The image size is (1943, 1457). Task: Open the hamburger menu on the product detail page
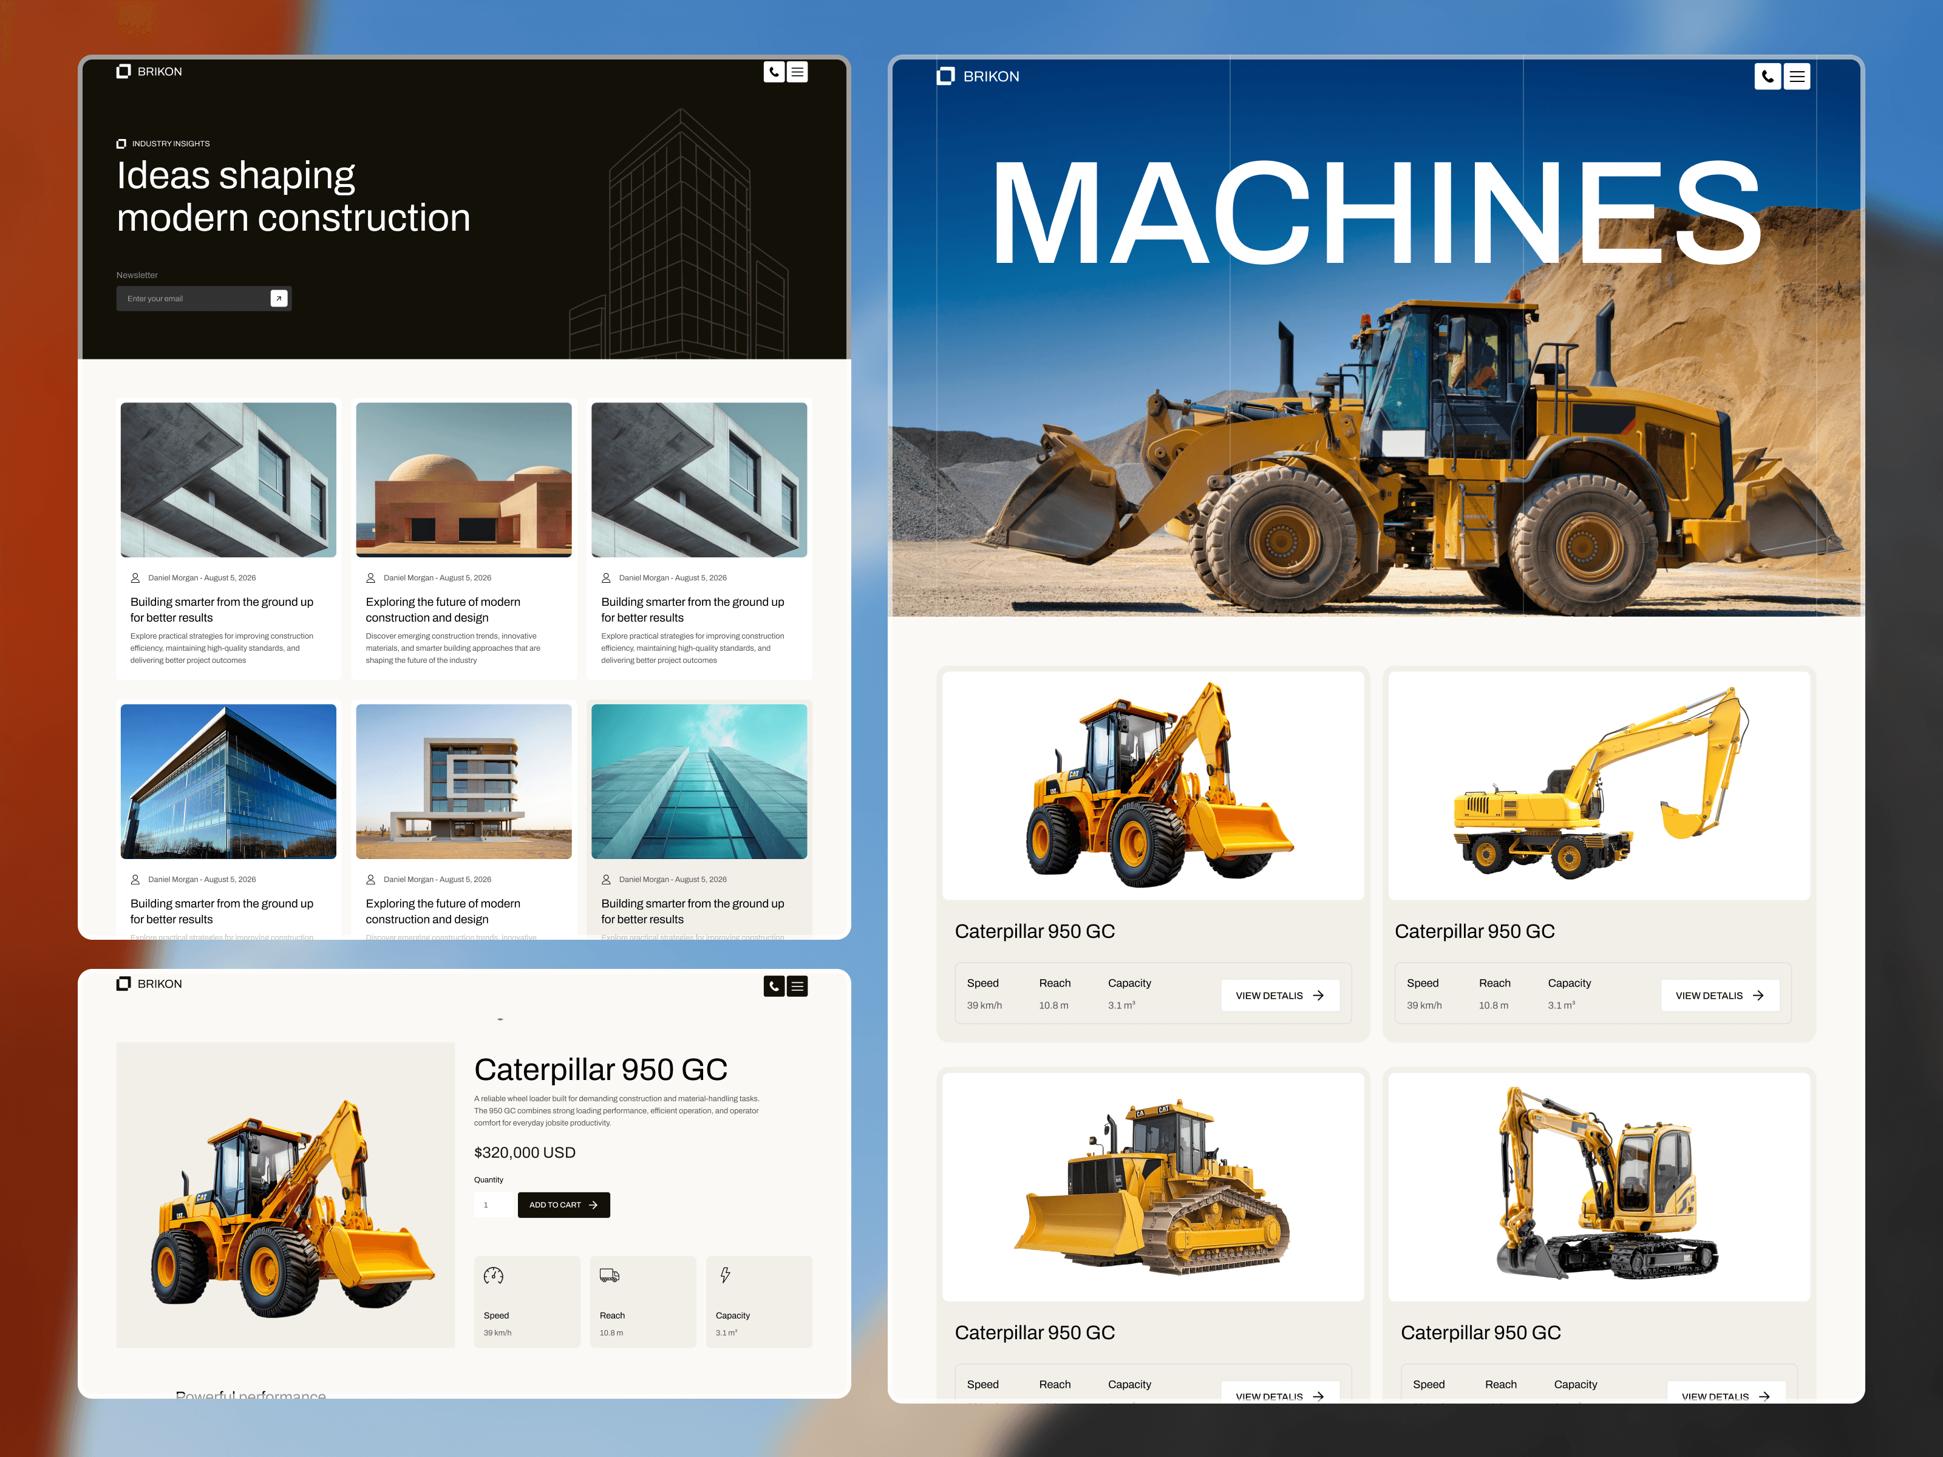(797, 987)
